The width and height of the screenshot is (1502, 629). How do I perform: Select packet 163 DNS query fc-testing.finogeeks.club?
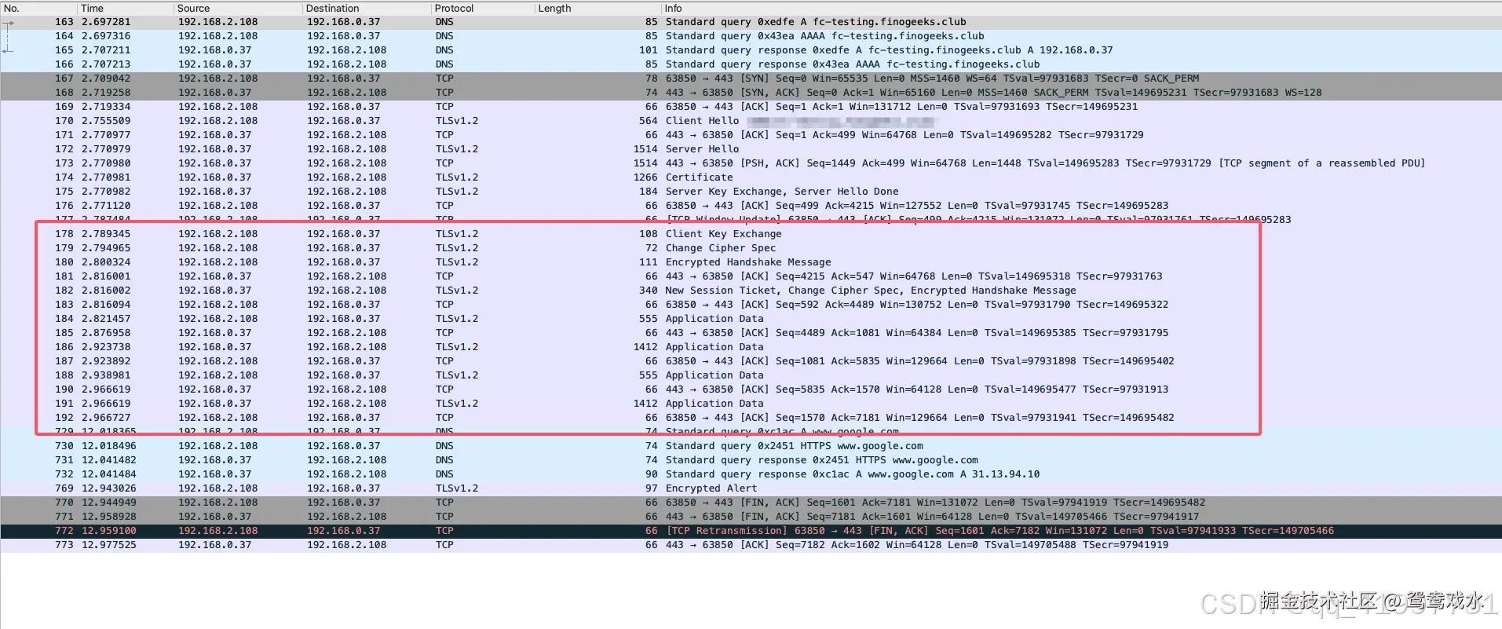pyautogui.click(x=751, y=22)
